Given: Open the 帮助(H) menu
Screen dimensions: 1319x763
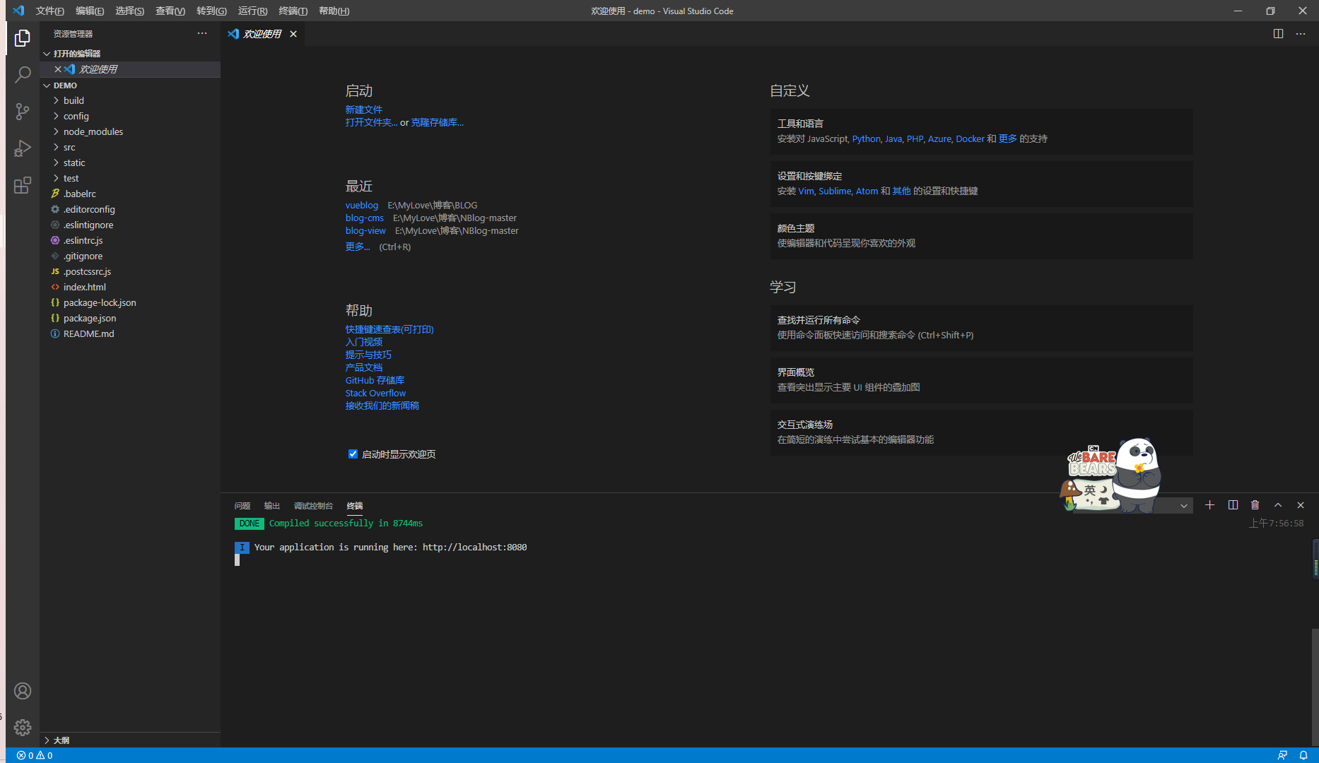Looking at the screenshot, I should 334,11.
